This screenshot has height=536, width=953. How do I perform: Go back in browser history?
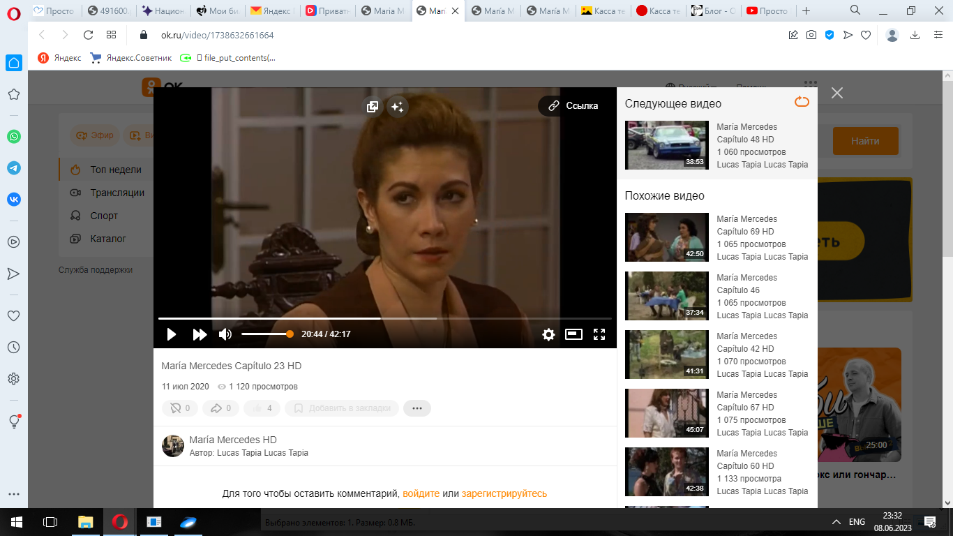coord(42,35)
